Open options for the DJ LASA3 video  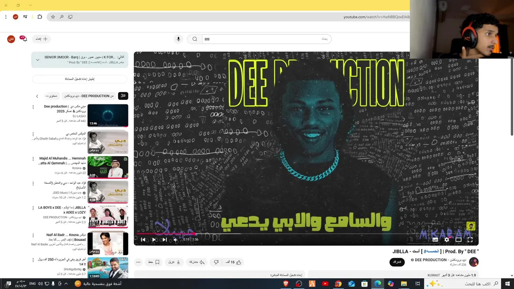pyautogui.click(x=33, y=107)
